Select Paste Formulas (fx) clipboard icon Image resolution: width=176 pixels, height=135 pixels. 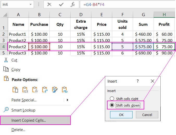click(x=35, y=90)
